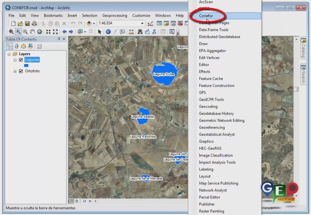Go to next extent arrow
Screen dimensions: 311x215
(71, 32)
